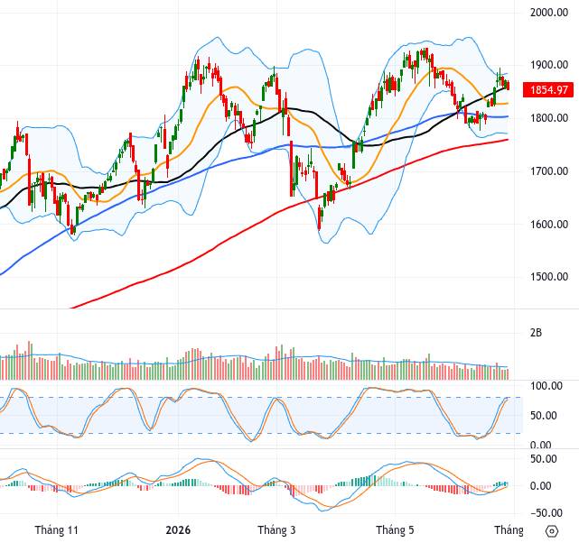The height and width of the screenshot is (543, 579).
Task: Select the 0.00 label on MACD scale
Action: 540,486
